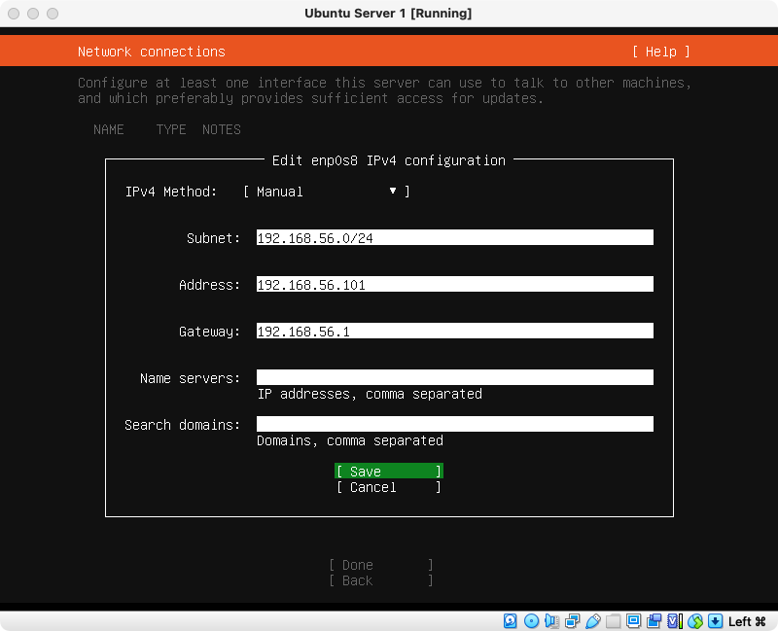This screenshot has width=778, height=631.
Task: Click the hard disk activity status icon
Action: click(x=511, y=620)
